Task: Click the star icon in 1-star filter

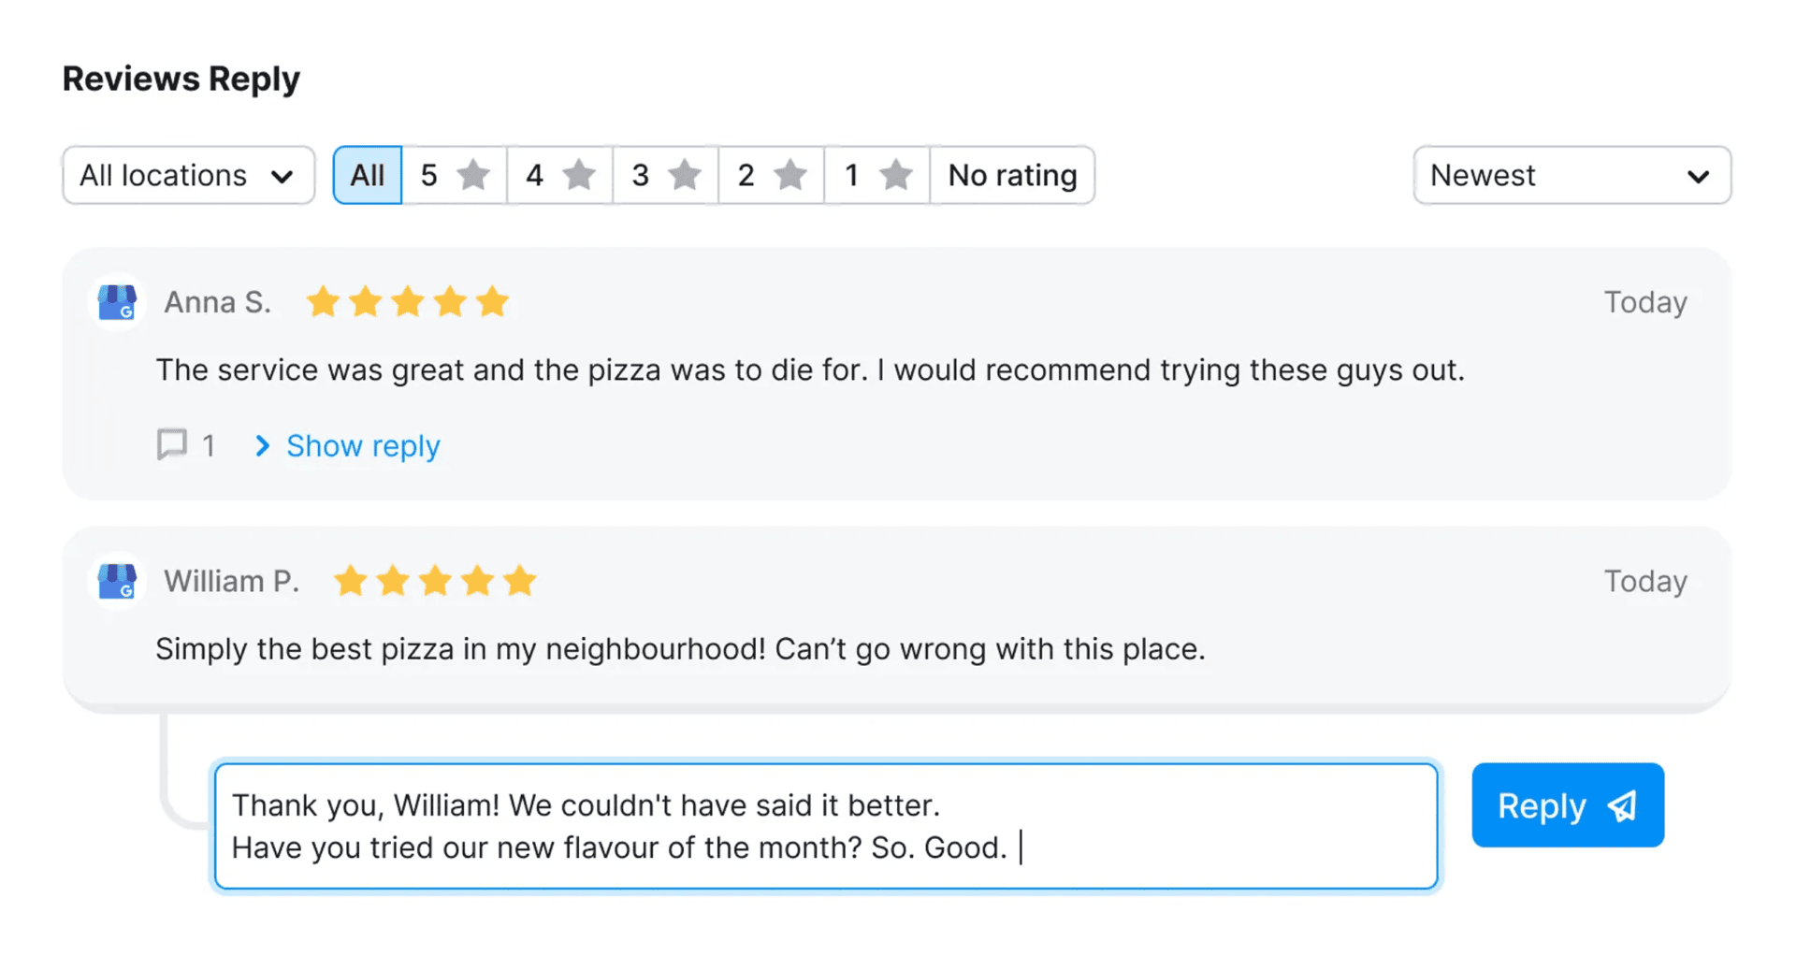Action: (x=896, y=175)
